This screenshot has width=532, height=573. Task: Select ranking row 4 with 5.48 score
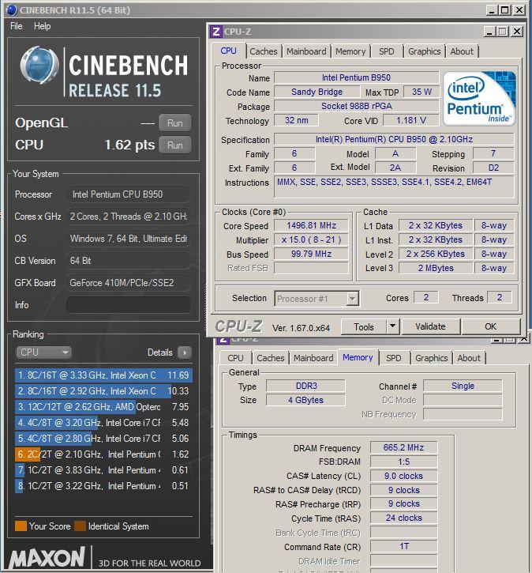103,423
